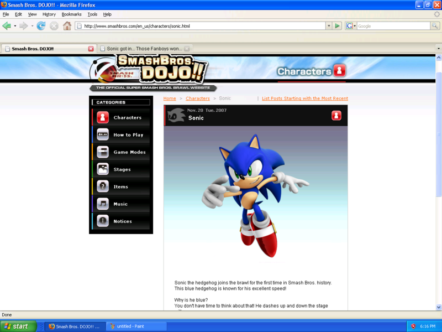Image resolution: width=442 pixels, height=332 pixels.
Task: Switch to the Sonic got in tab
Action: click(x=145, y=49)
